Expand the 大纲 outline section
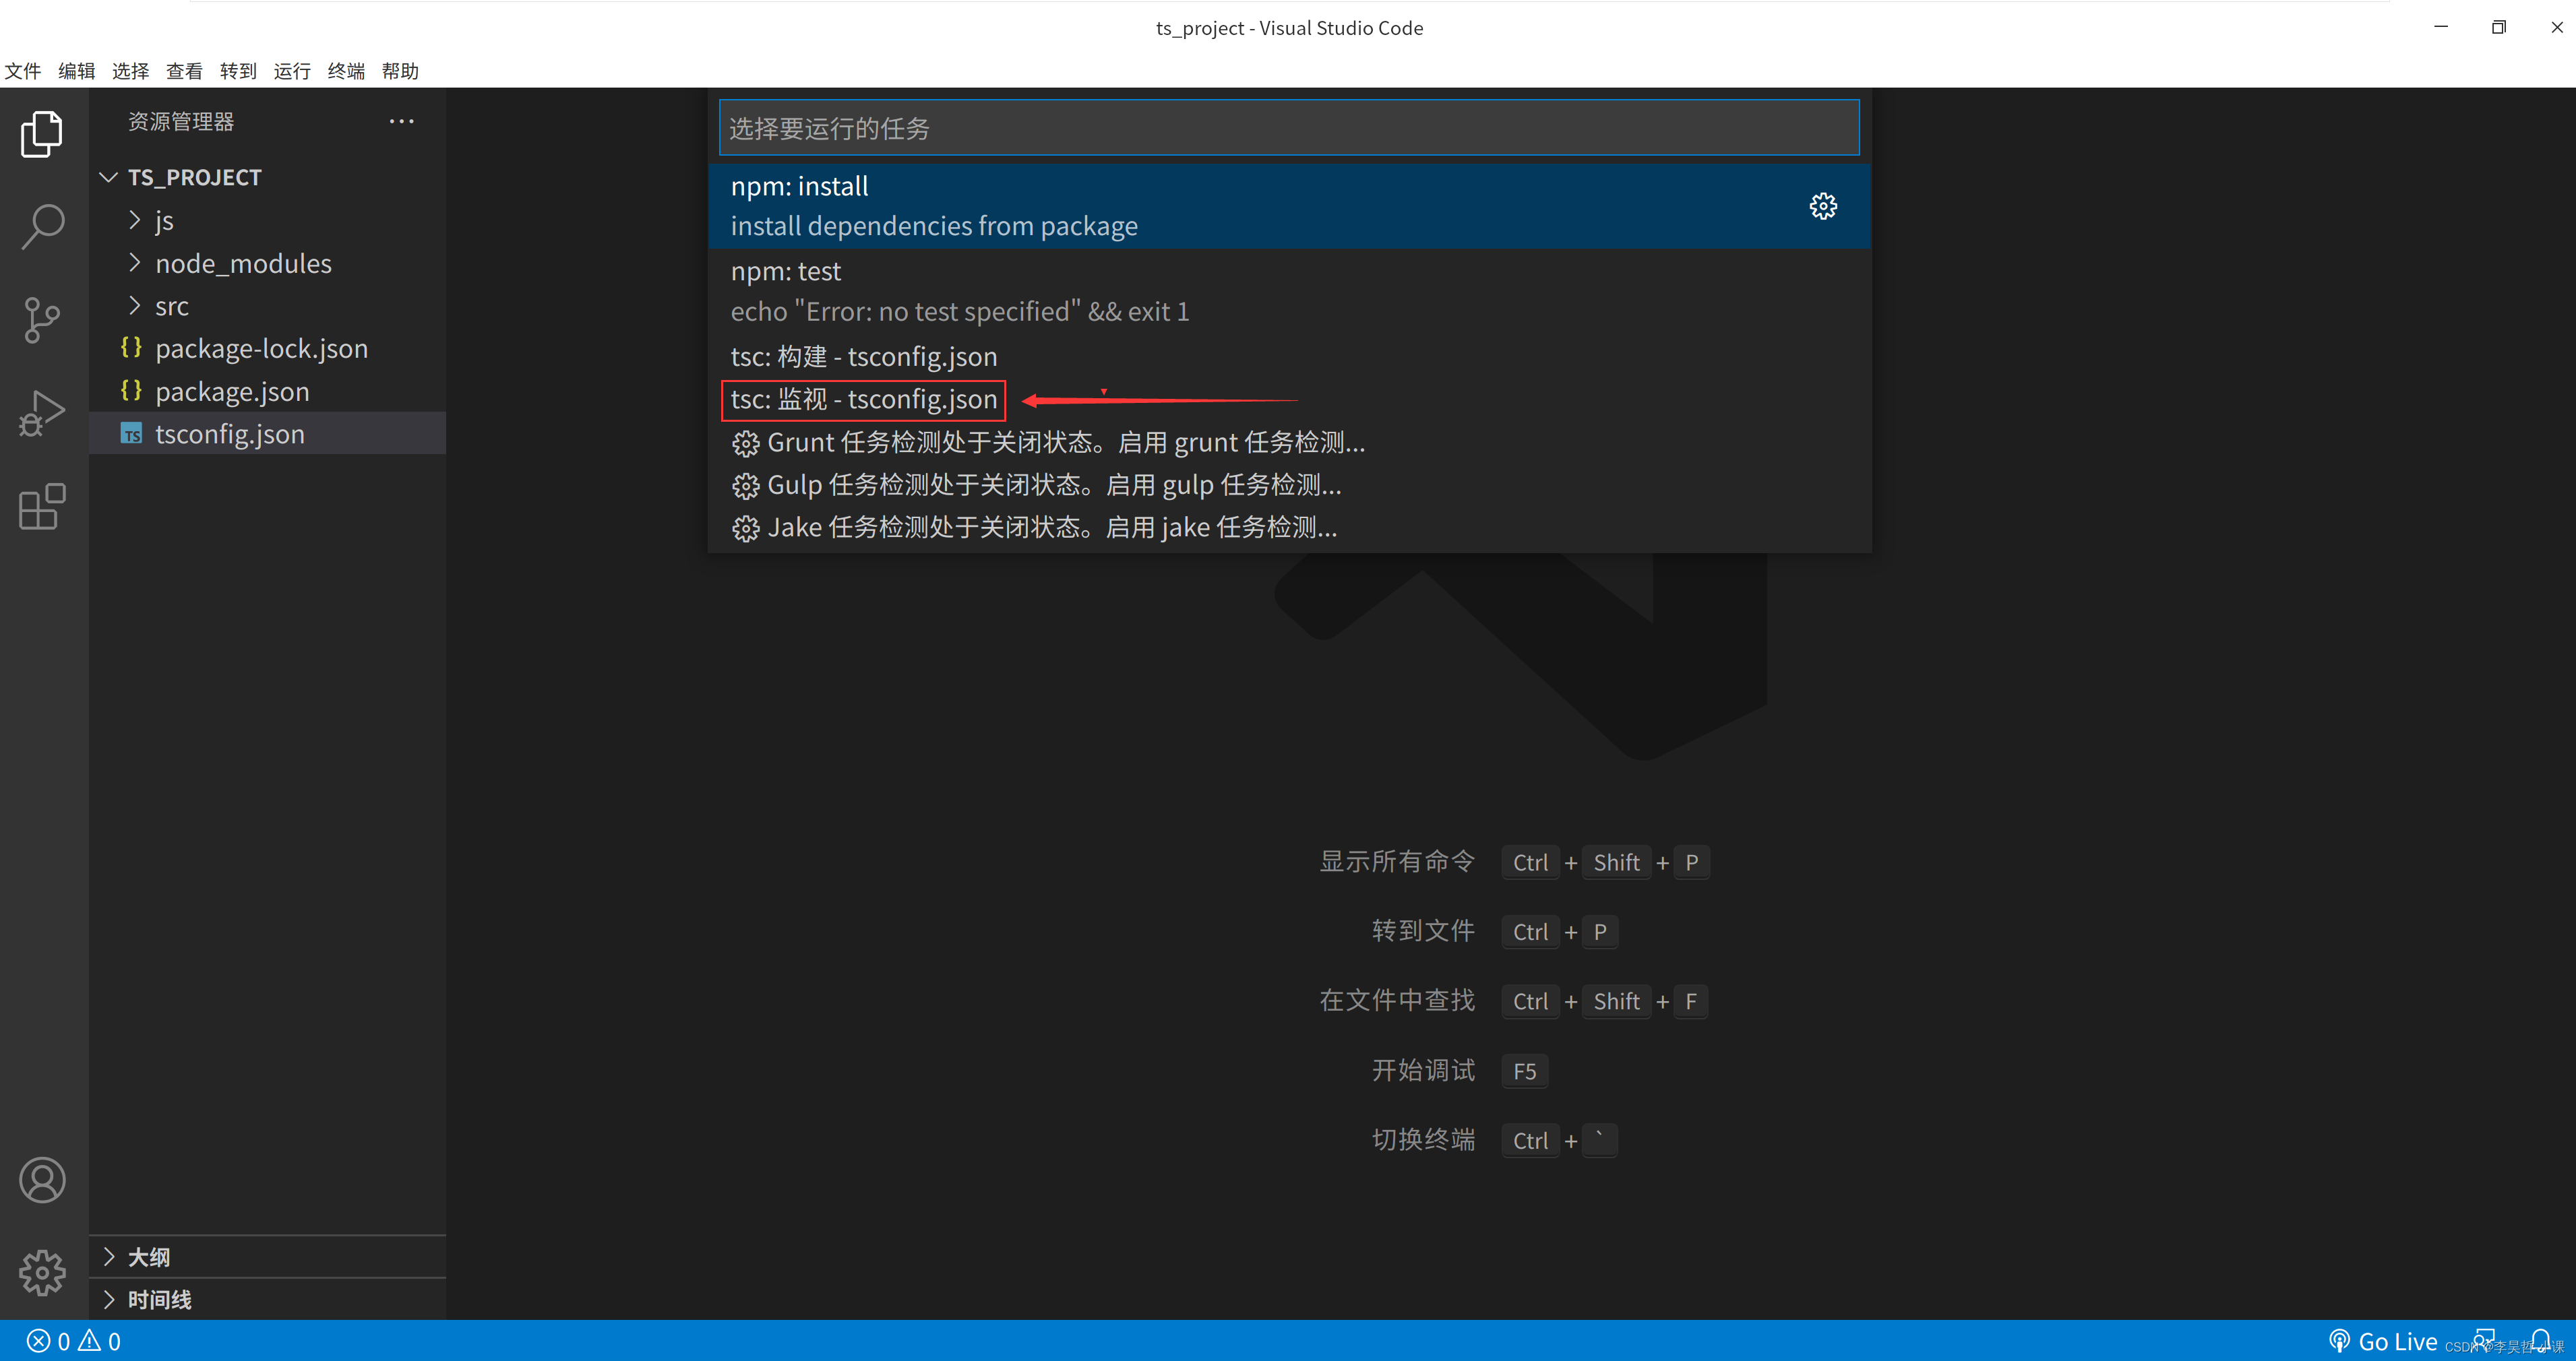The height and width of the screenshot is (1361, 2576). pyautogui.click(x=109, y=1257)
